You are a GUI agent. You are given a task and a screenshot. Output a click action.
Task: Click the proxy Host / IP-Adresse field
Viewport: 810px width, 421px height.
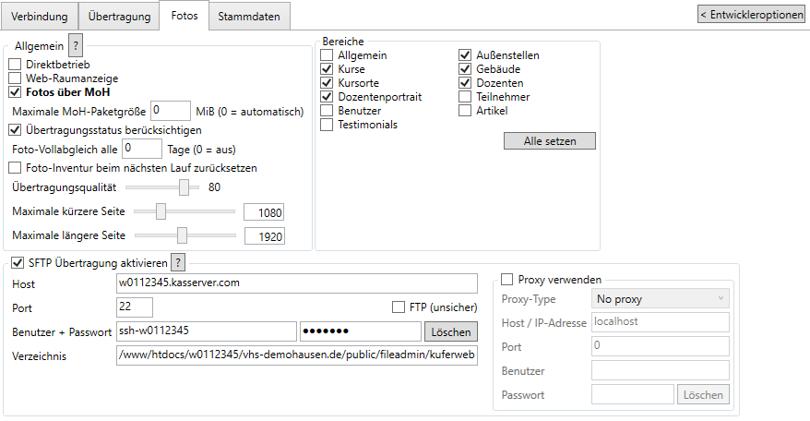661,322
